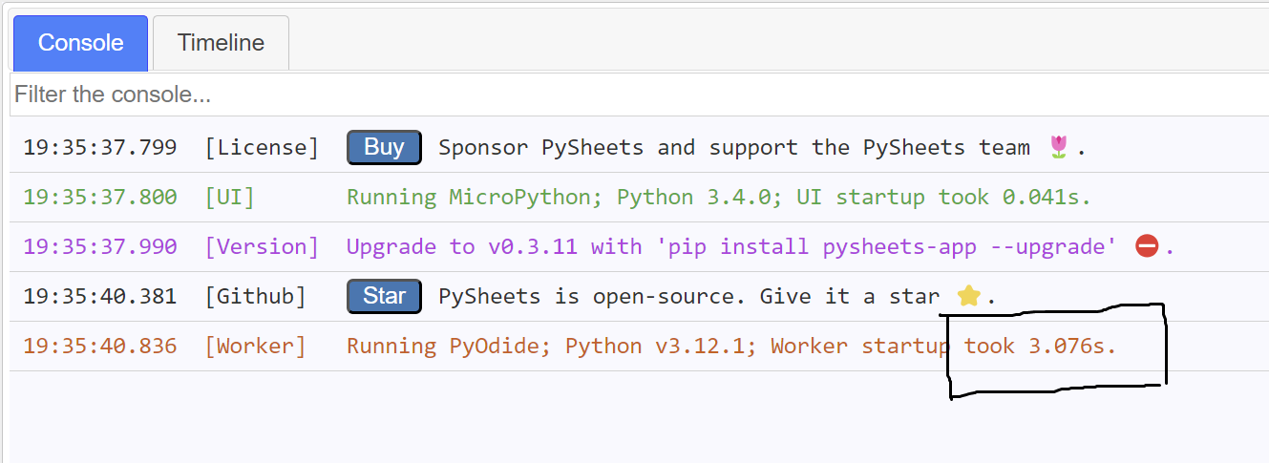This screenshot has height=463, width=1269.
Task: Select the purple [Version] log tag
Action: coord(262,246)
